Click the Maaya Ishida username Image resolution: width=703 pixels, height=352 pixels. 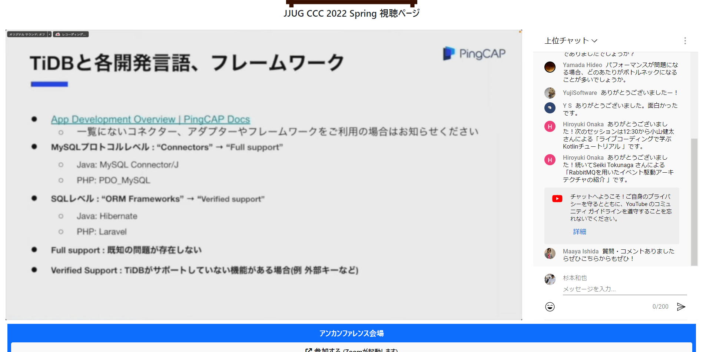pos(581,251)
